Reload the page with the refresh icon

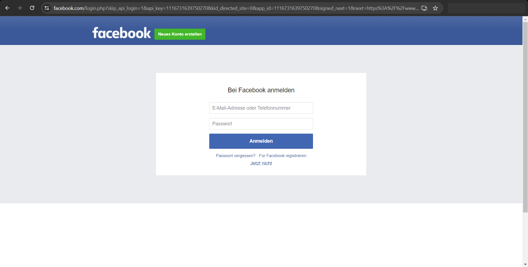tap(32, 8)
